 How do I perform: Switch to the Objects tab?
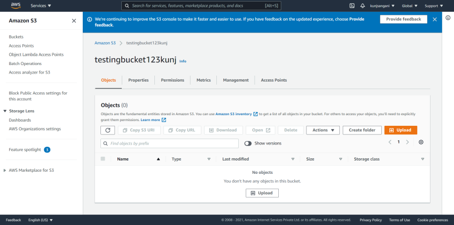108,80
